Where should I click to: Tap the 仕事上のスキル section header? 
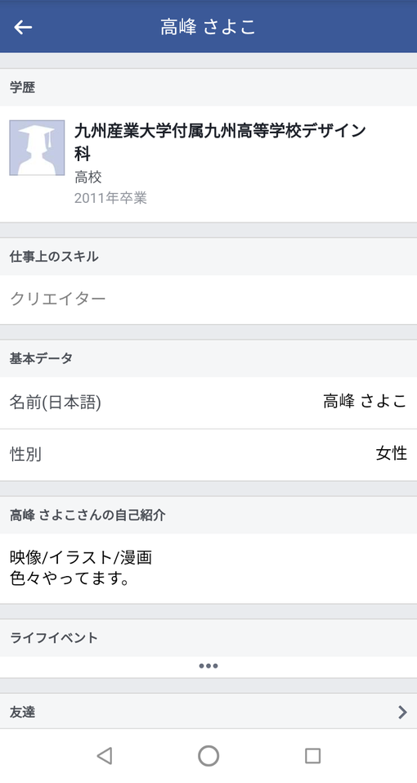tap(54, 257)
